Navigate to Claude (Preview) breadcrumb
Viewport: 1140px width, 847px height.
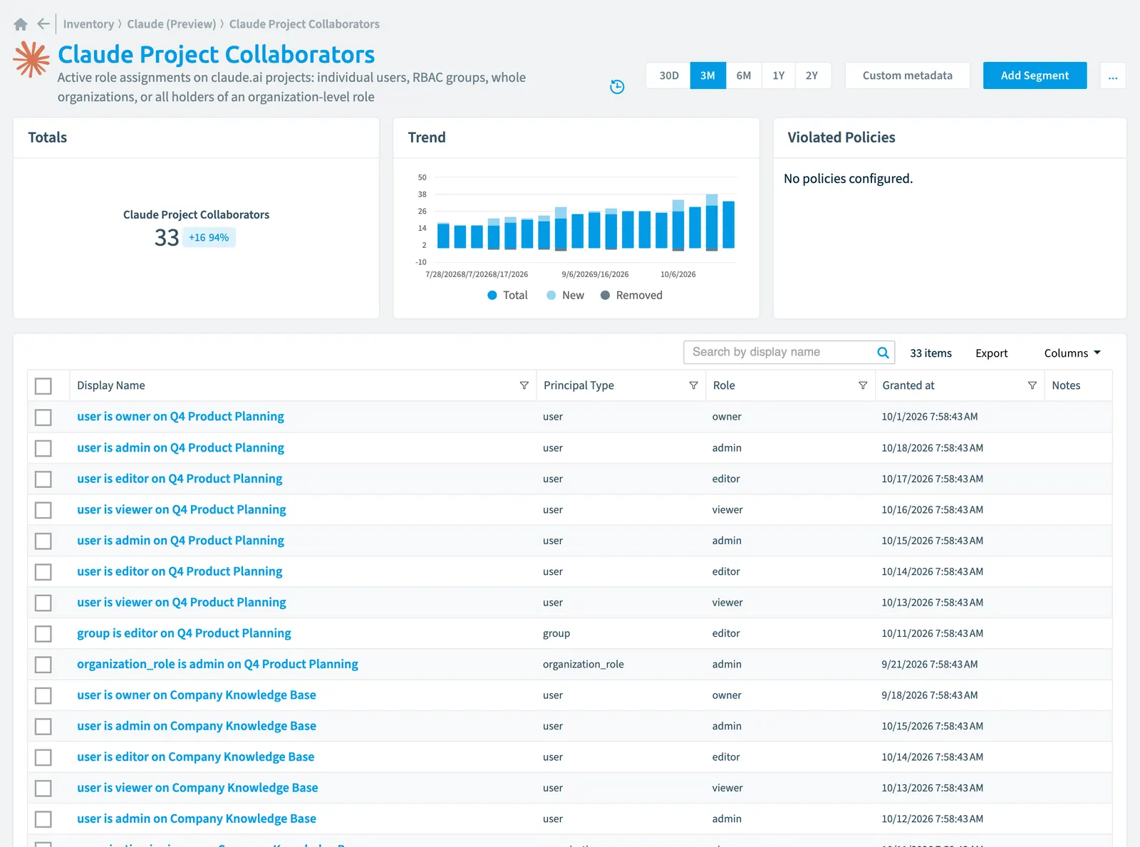[172, 24]
